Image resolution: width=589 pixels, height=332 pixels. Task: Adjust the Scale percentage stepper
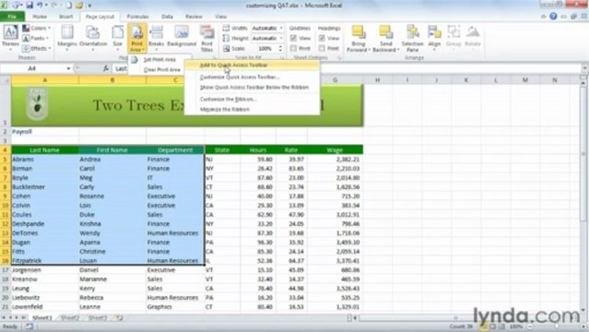pos(280,49)
